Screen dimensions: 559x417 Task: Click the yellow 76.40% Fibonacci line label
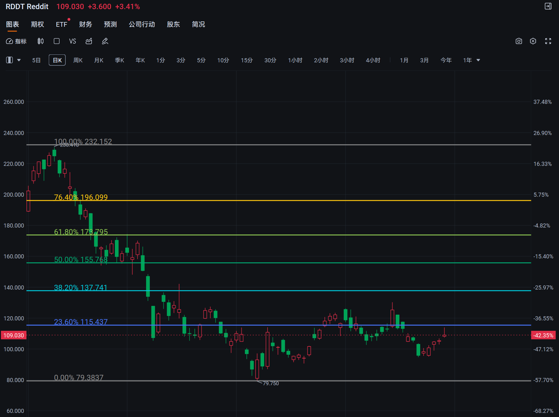pyautogui.click(x=81, y=197)
